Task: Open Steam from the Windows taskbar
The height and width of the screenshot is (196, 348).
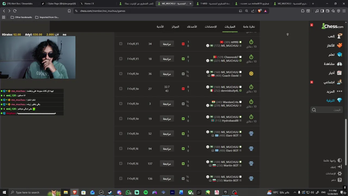Action: 110,192
